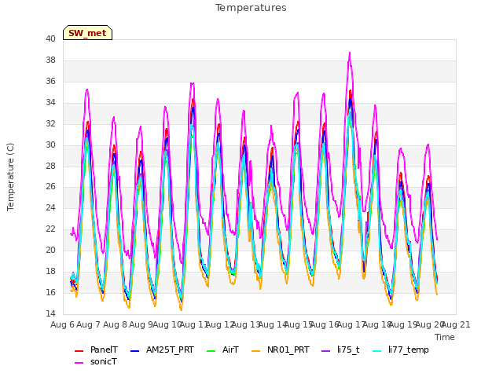This screenshot has width=503, height=377.
Task: Click the li77_temp cyan legend swatch
Action: coord(377,351)
